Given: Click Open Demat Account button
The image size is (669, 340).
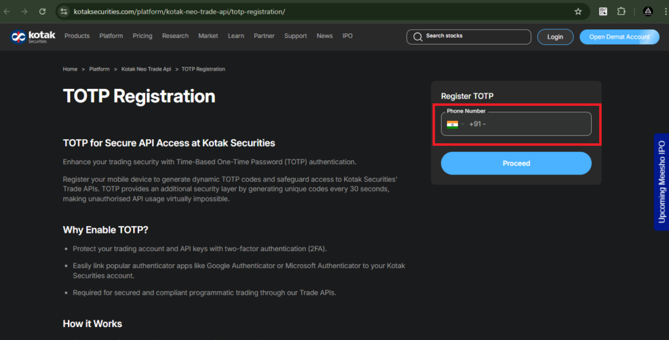Looking at the screenshot, I should pos(619,37).
